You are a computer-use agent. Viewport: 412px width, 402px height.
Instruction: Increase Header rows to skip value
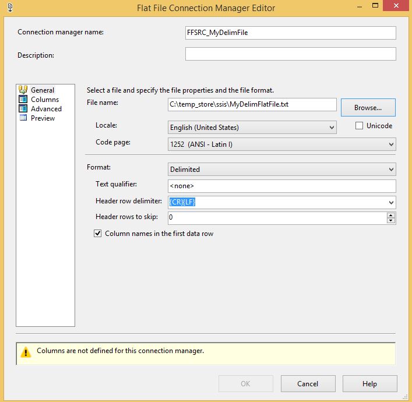(391, 215)
